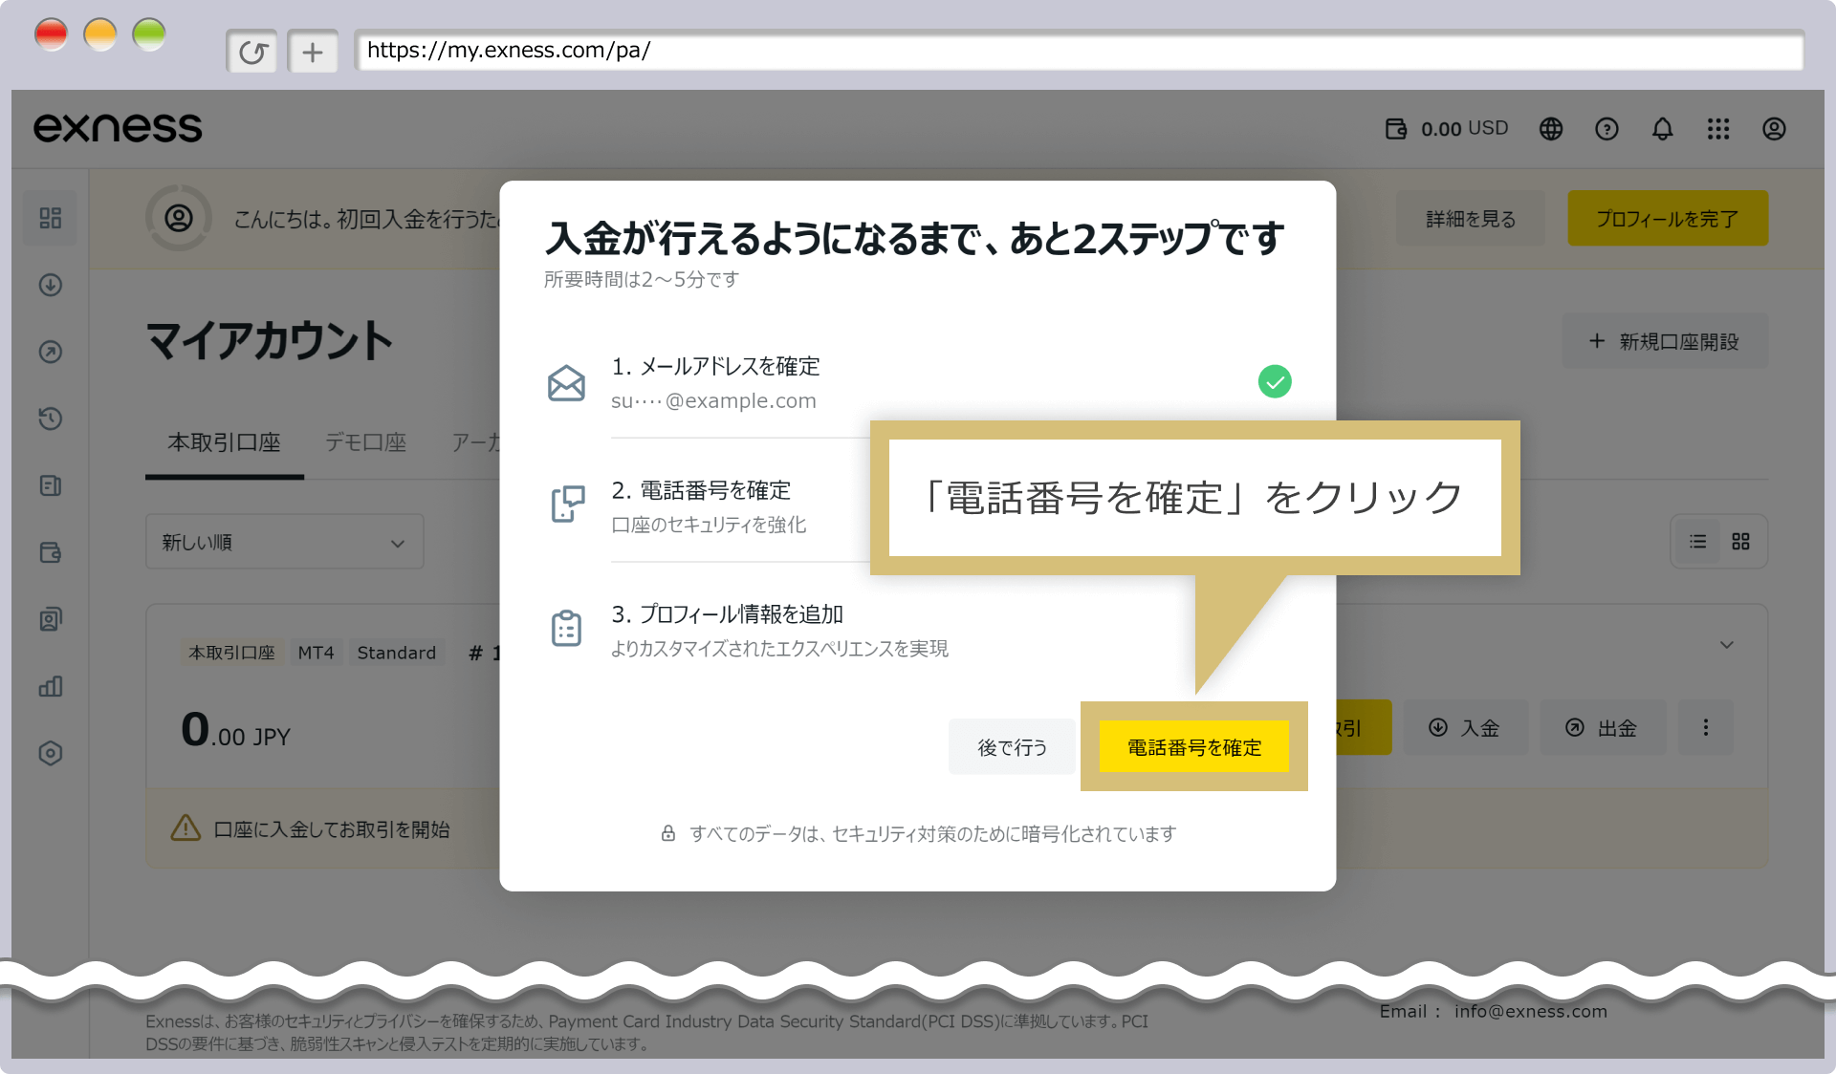Screen dimensions: 1836x1074
Task: Select the 本取引口座 tab
Action: [224, 442]
